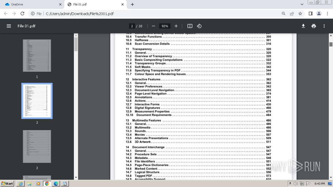Edit the 90% zoom level field
The height and width of the screenshot is (187, 333).
[165, 26]
